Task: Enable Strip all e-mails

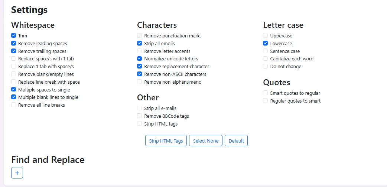Action: click(x=139, y=108)
